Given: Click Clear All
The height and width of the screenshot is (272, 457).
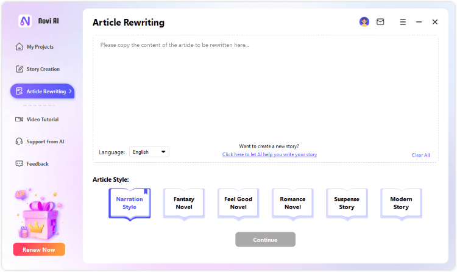Looking at the screenshot, I should [x=420, y=155].
